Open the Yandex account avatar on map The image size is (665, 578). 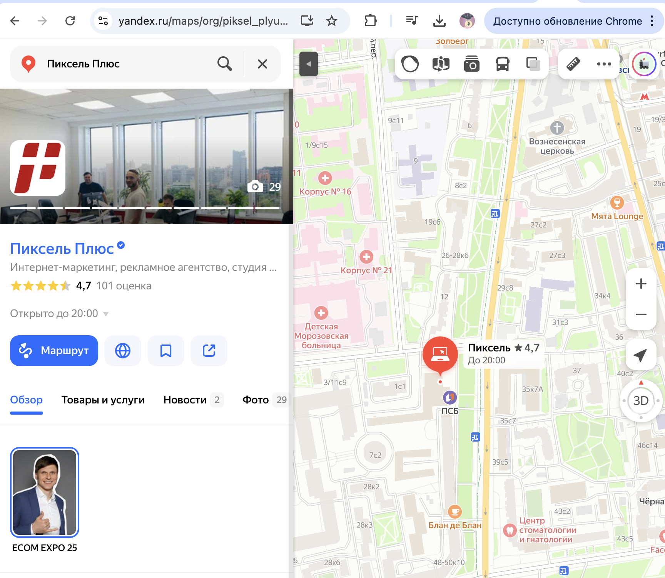point(644,64)
